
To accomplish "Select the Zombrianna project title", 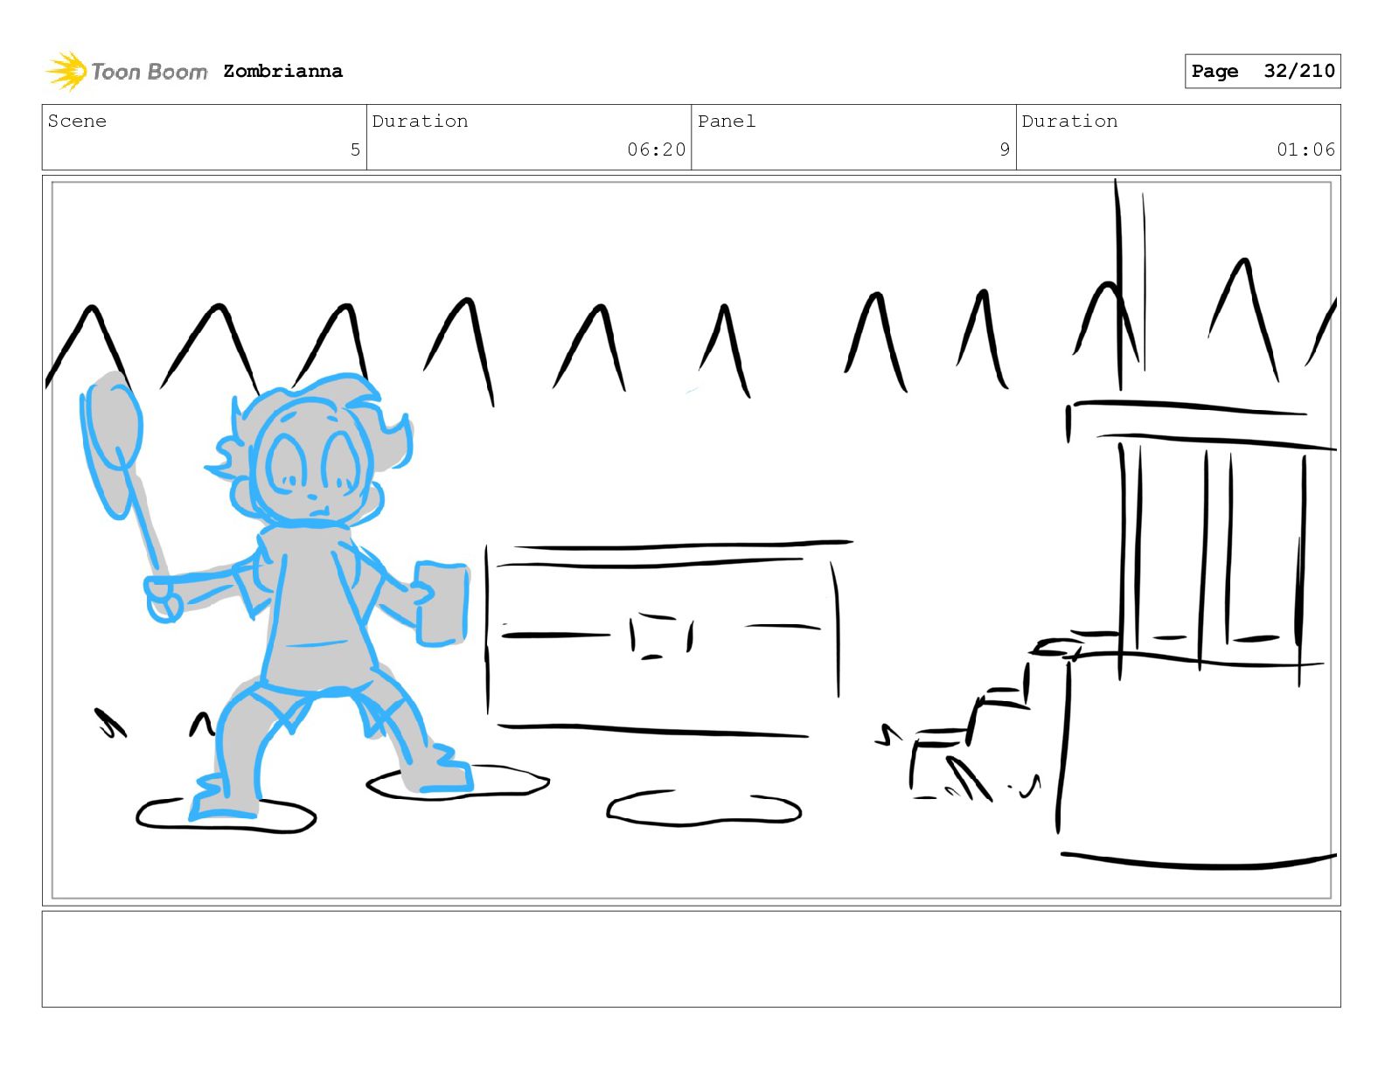I will tap(282, 71).
